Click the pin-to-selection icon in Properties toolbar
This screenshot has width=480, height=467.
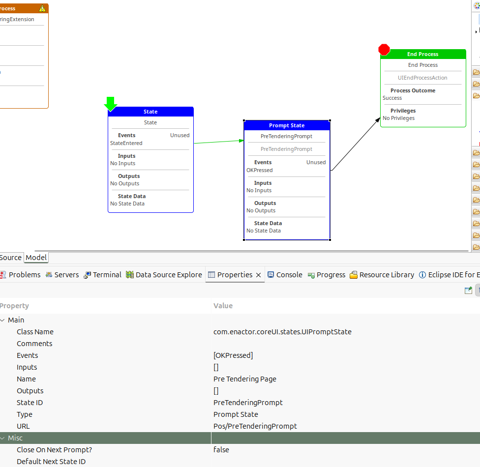468,291
